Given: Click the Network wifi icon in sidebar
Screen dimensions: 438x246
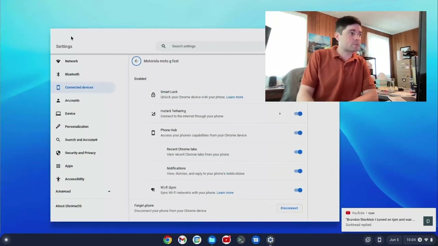Looking at the screenshot, I should [58, 61].
